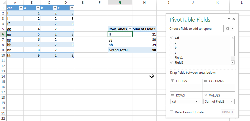Select pivot cell gg
250x121 pixels.
pyautogui.click(x=120, y=39)
